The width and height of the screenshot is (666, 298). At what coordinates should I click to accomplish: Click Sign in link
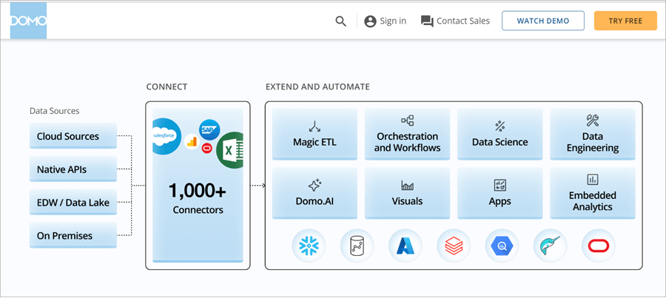385,21
